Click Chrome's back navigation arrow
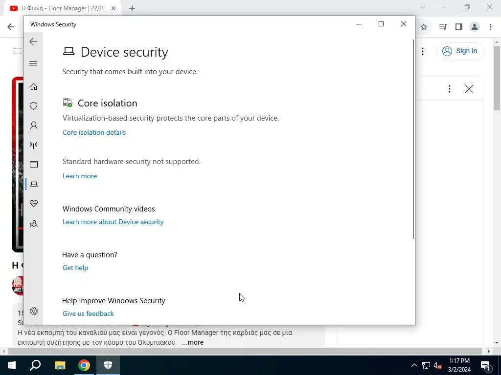501x375 pixels. click(x=11, y=27)
